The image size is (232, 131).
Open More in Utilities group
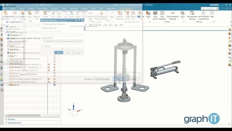(x=182, y=15)
